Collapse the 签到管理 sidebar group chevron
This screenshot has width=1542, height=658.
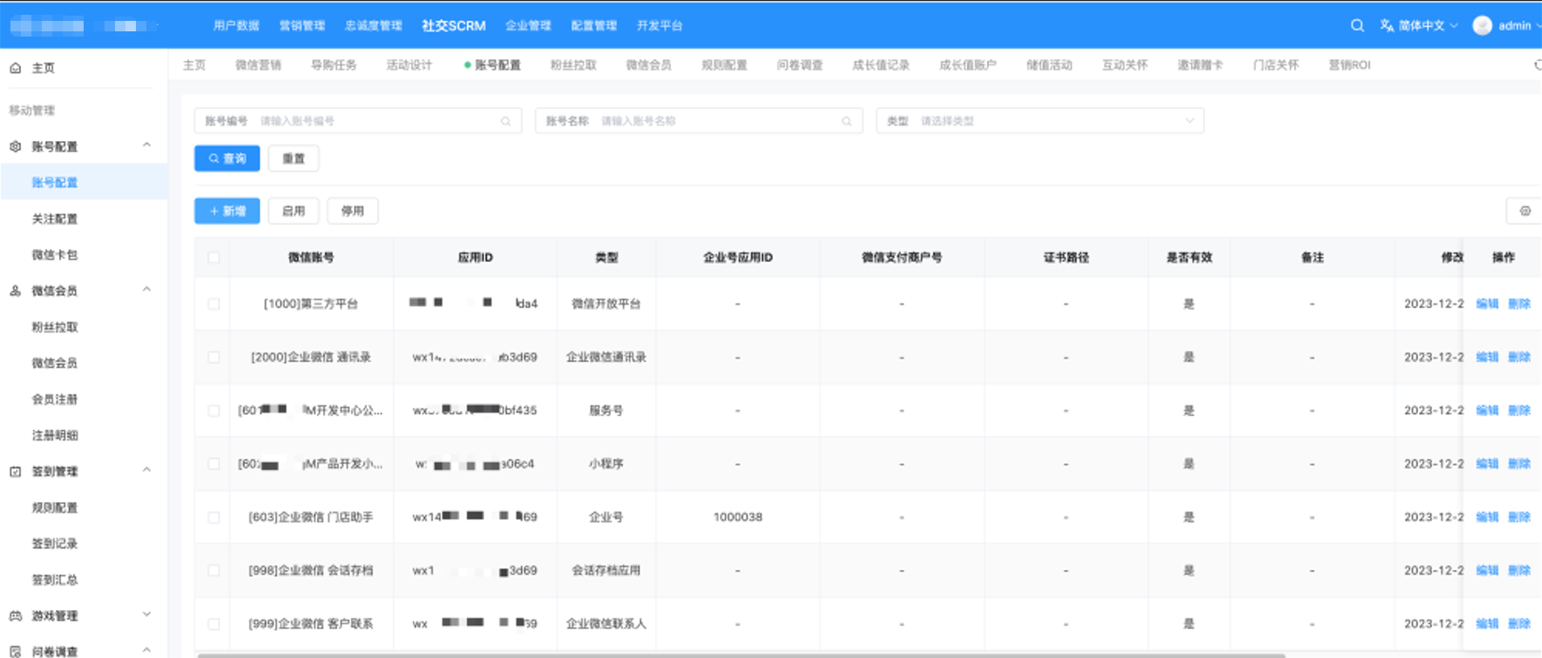[x=146, y=470]
